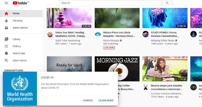202x107 pixels.
Task: Open Subscriptions in sidebar
Action: (x=21, y=28)
